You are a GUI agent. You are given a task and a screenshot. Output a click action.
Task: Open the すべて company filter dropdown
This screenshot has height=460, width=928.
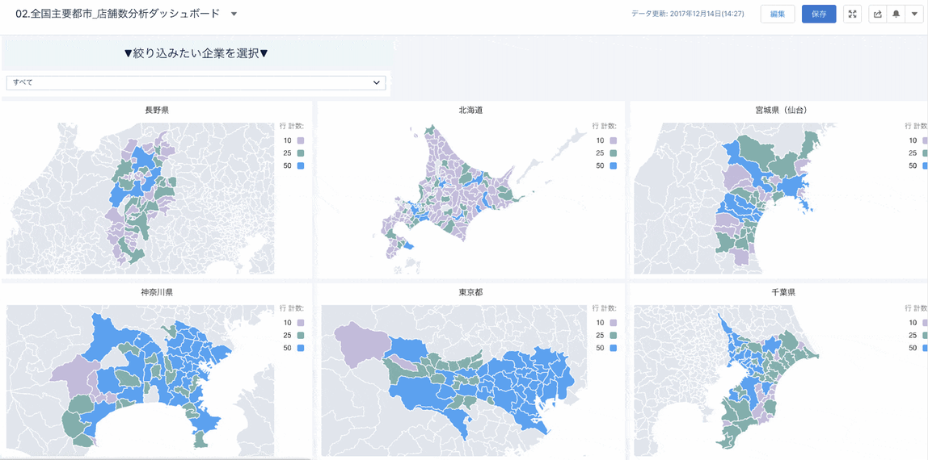click(196, 82)
